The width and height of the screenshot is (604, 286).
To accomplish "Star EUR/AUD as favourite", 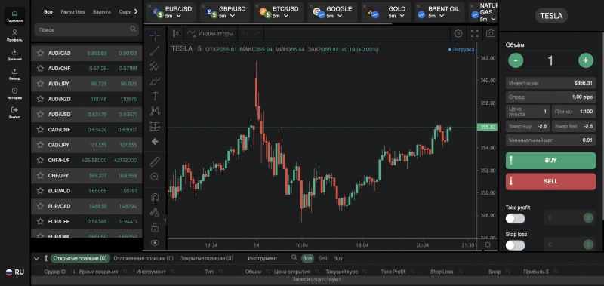I will (x=40, y=190).
